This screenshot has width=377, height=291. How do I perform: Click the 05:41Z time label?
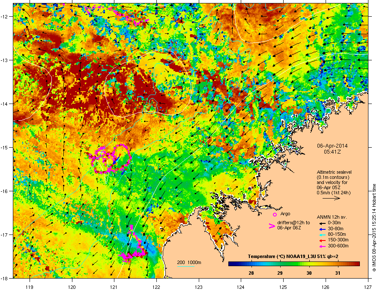[332, 152]
